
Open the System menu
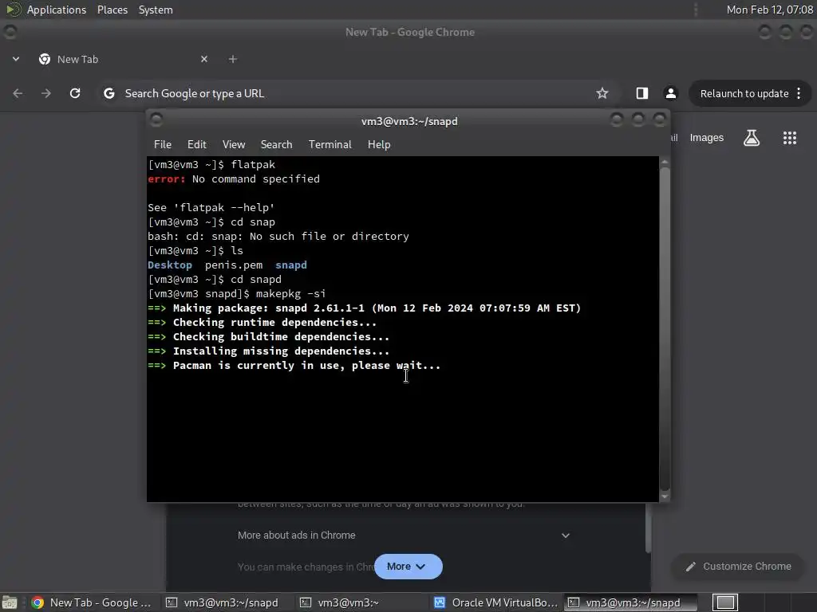click(156, 10)
